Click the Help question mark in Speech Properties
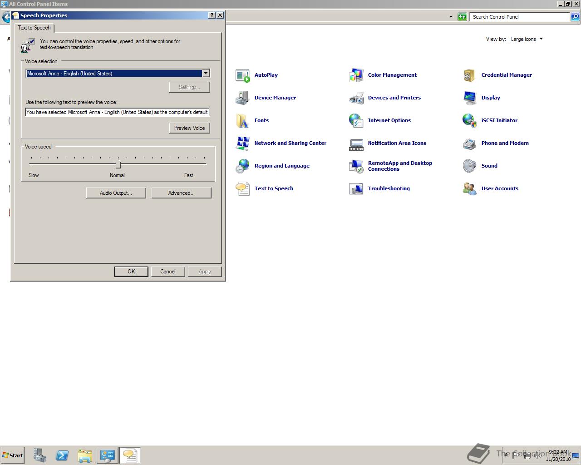This screenshot has width=581, height=465. pos(212,15)
